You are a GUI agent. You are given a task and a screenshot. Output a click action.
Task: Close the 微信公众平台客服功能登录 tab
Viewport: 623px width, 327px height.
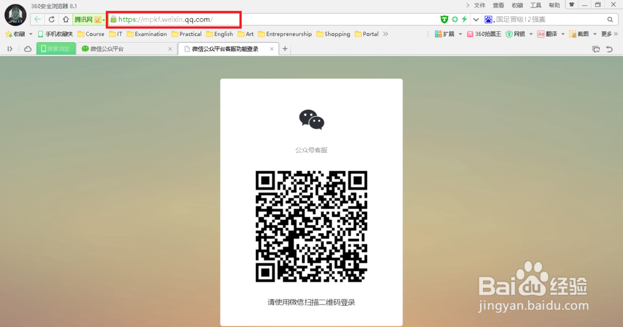(272, 48)
